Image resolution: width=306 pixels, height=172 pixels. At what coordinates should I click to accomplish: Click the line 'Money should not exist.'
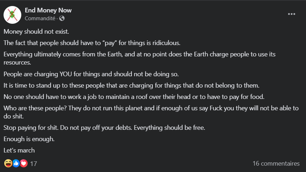point(36,32)
